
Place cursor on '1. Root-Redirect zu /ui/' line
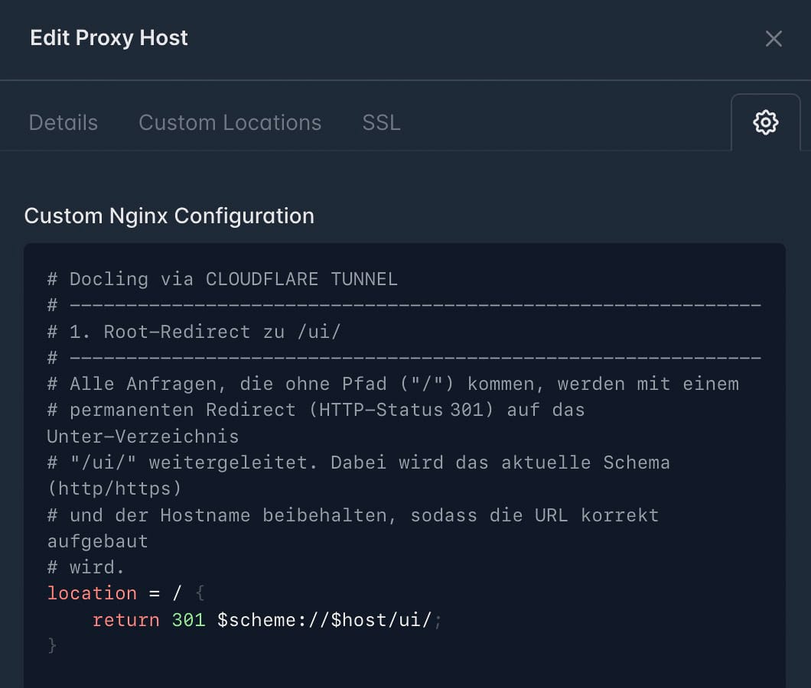click(x=193, y=332)
